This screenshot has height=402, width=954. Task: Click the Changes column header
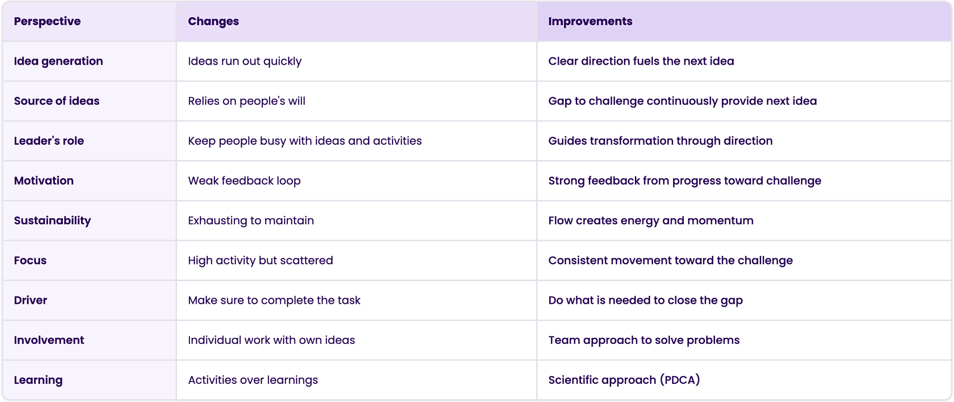coord(213,21)
